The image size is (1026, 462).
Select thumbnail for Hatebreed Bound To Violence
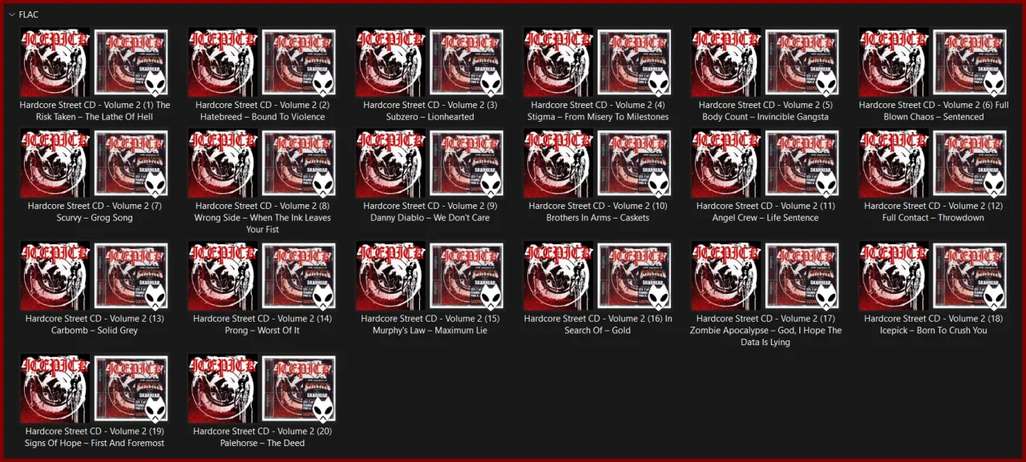(263, 62)
